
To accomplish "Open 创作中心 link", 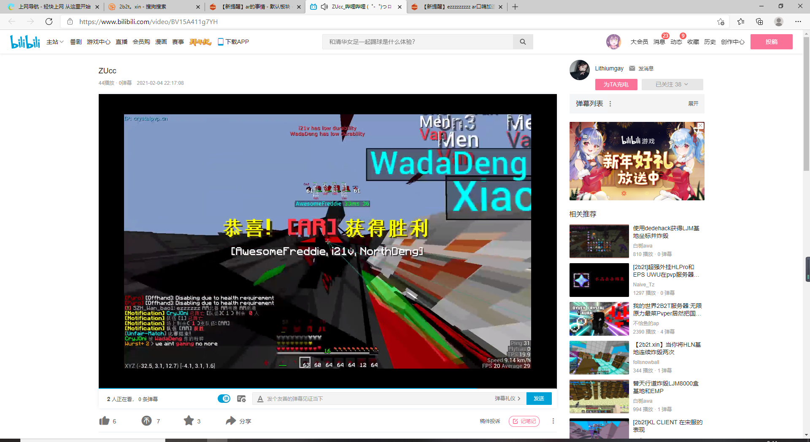I will [x=732, y=42].
